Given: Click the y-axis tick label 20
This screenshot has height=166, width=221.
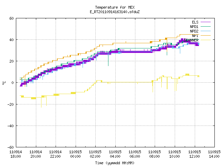Looking at the screenshot, I should 11,61.
